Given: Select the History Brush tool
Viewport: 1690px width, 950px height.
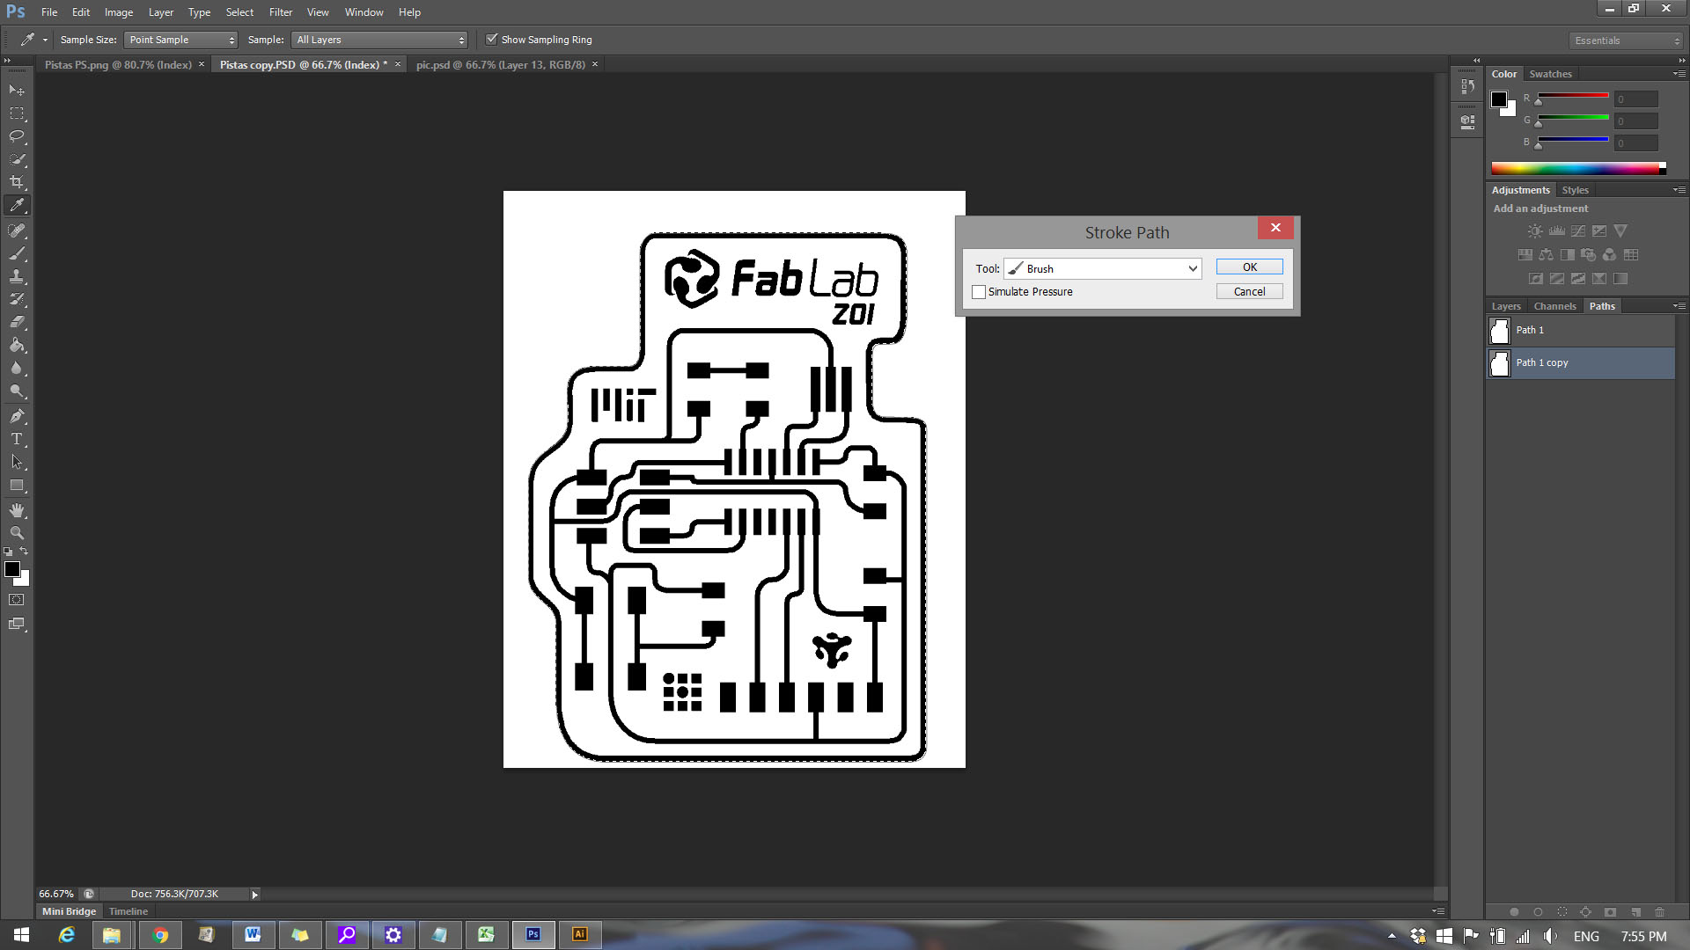Looking at the screenshot, I should [x=17, y=299].
